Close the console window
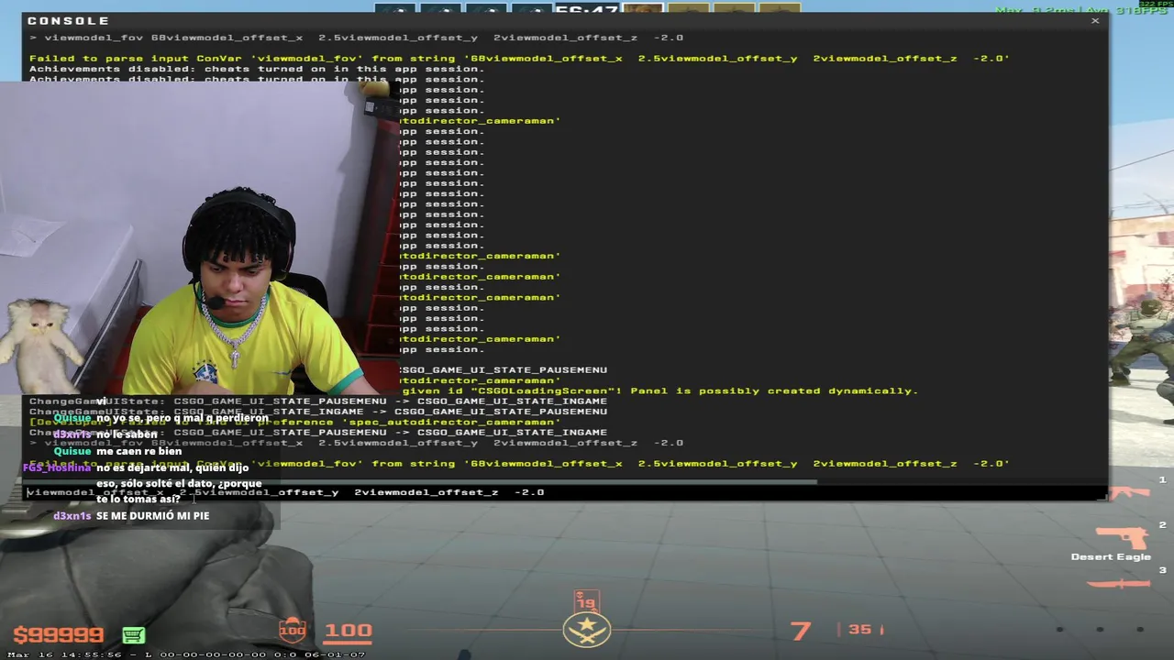 (1094, 20)
